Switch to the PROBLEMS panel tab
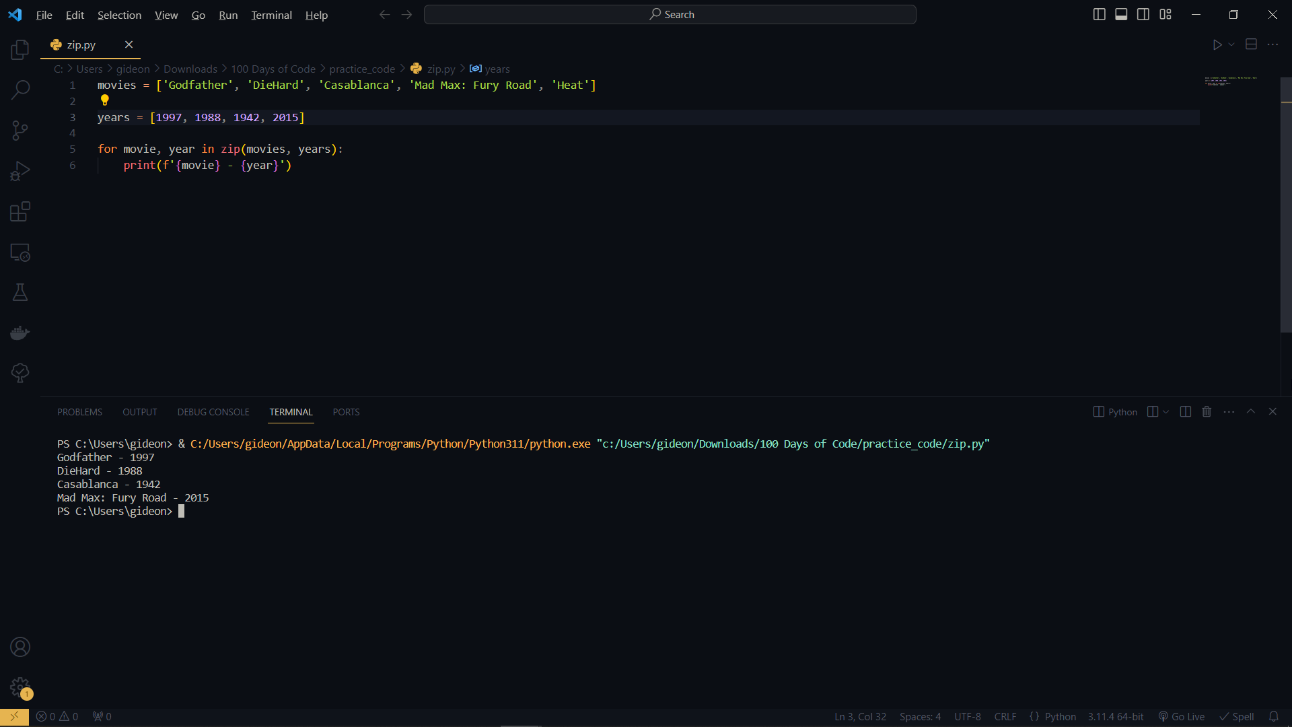Screen dimensions: 1292x727 tap(79, 412)
